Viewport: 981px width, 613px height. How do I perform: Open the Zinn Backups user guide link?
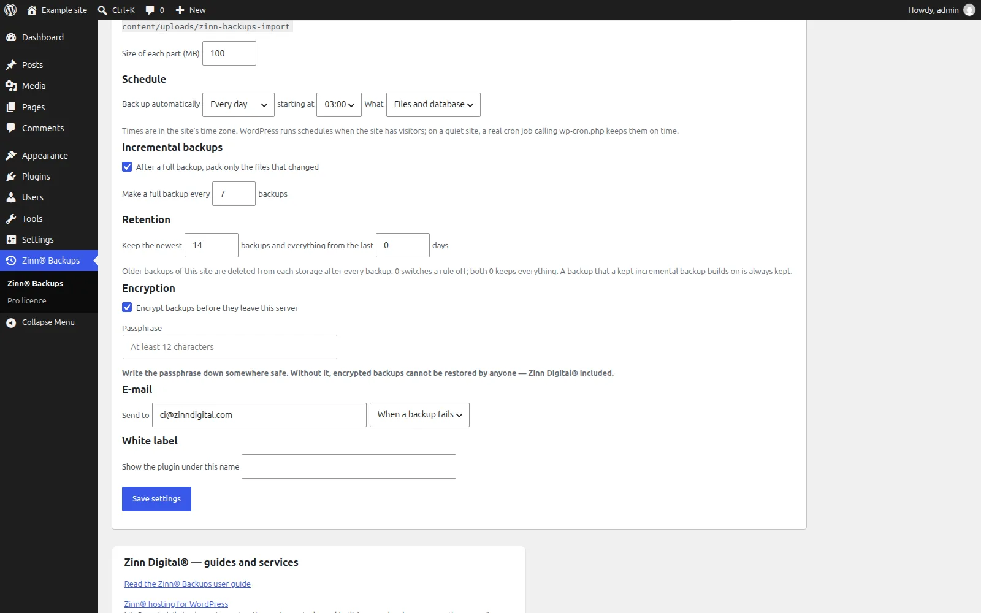pyautogui.click(x=188, y=584)
